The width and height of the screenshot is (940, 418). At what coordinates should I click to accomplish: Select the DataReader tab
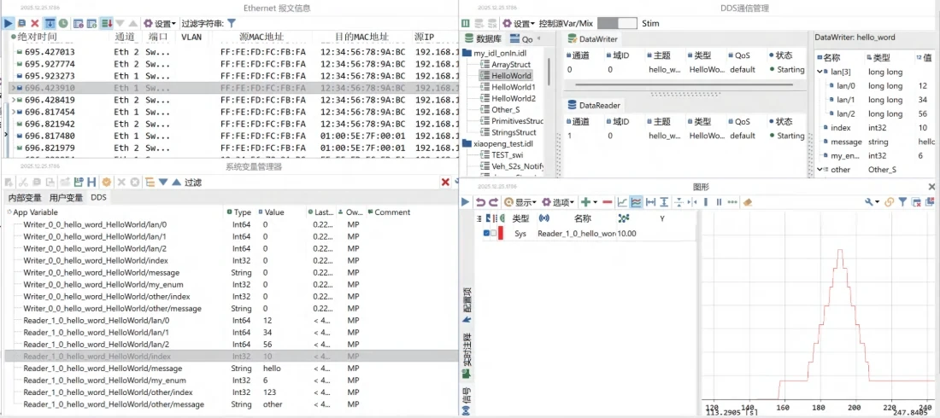click(x=594, y=106)
